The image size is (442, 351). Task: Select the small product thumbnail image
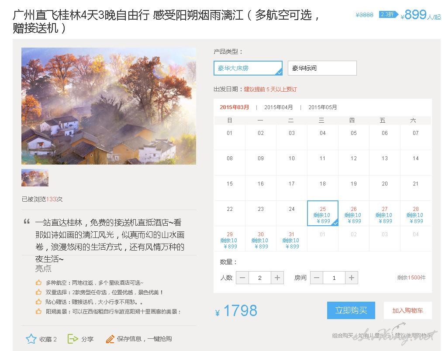pyautogui.click(x=35, y=178)
